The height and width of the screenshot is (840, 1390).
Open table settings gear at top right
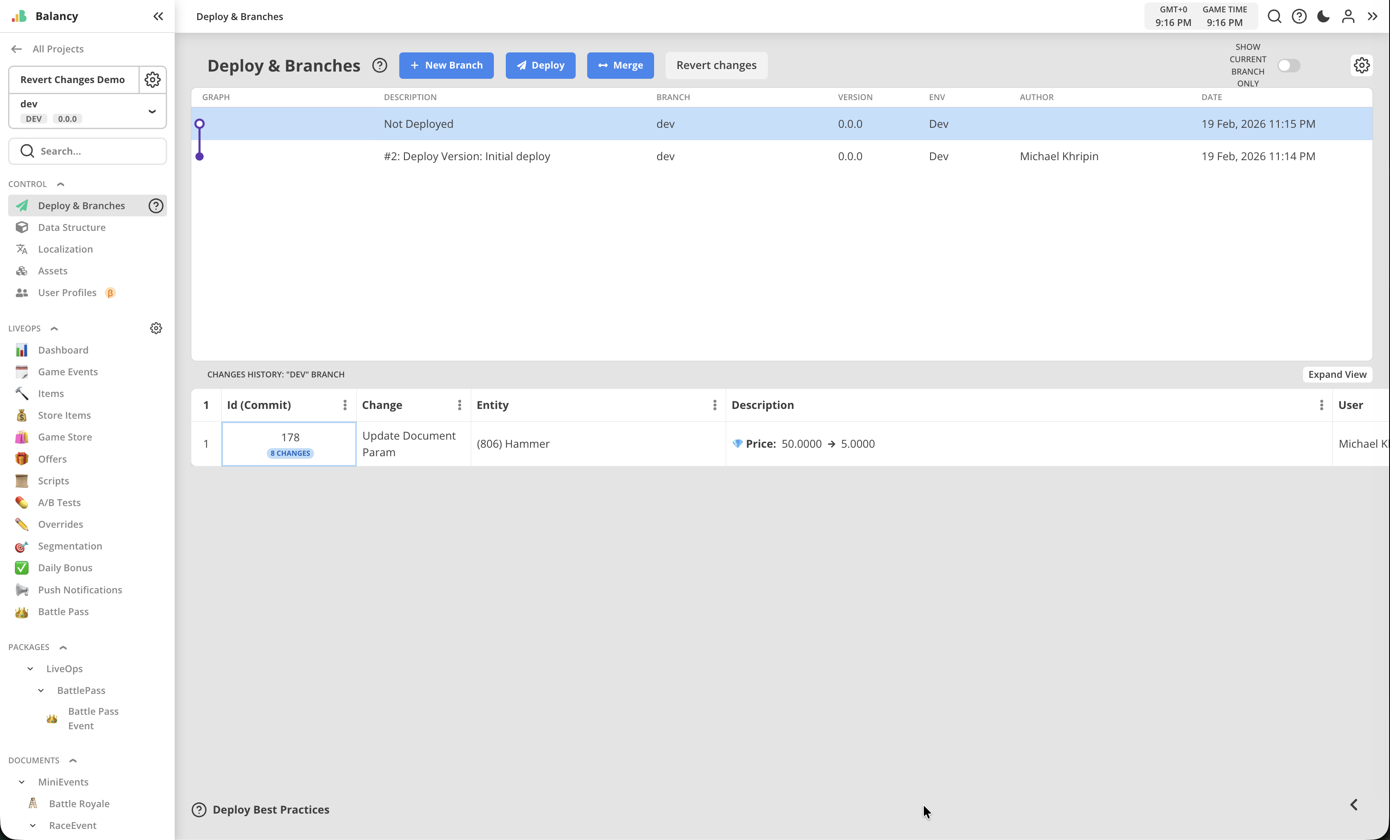(1361, 66)
